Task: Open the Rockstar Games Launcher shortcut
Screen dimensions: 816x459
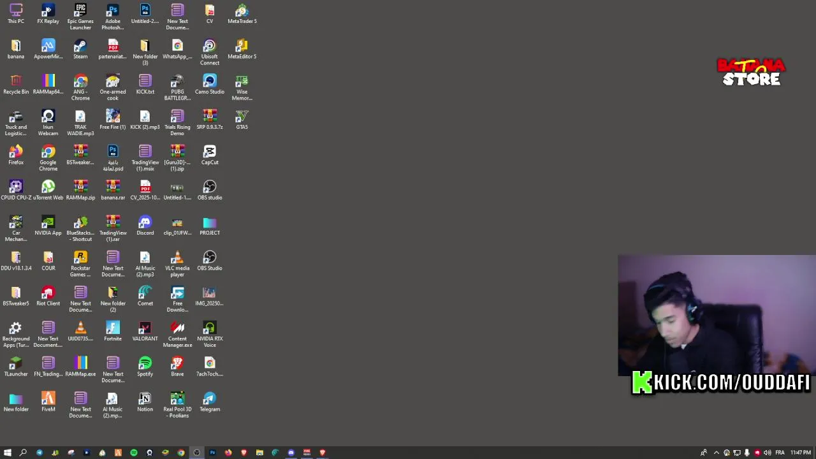Action: (x=80, y=264)
